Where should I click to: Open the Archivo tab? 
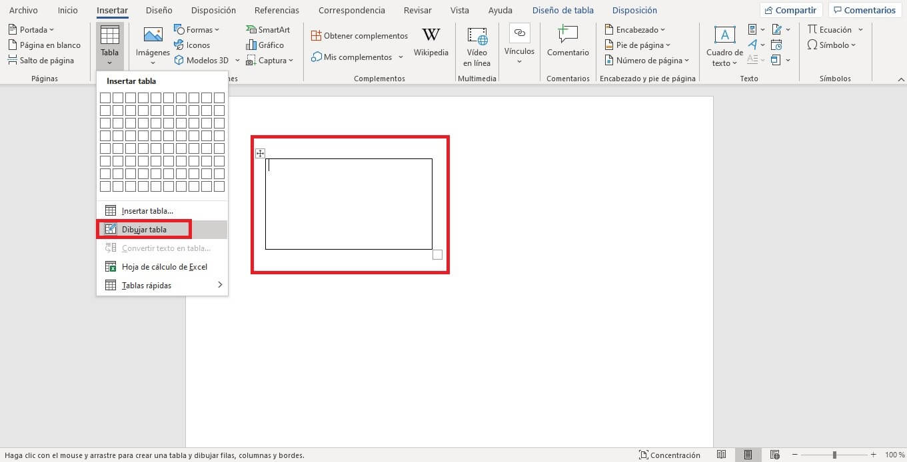point(23,10)
